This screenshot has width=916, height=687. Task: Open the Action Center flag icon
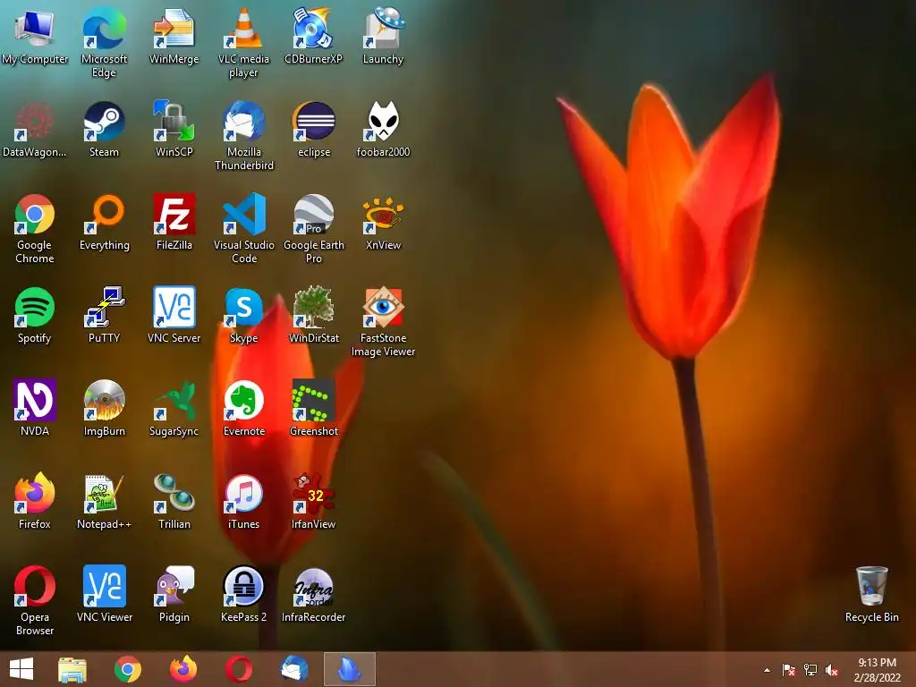(x=788, y=670)
